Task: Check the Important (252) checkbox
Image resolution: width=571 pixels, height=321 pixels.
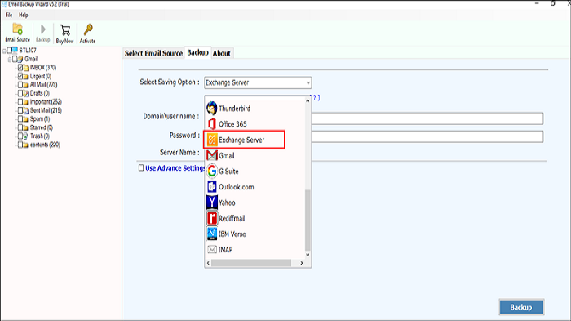Action: [20, 101]
